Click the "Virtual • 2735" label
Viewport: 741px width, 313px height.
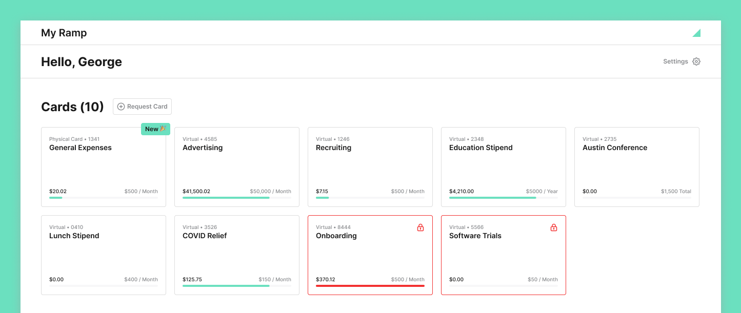(599, 139)
